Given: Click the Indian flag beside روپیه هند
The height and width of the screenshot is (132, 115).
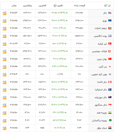Looking at the screenshot, I should point(110,113).
